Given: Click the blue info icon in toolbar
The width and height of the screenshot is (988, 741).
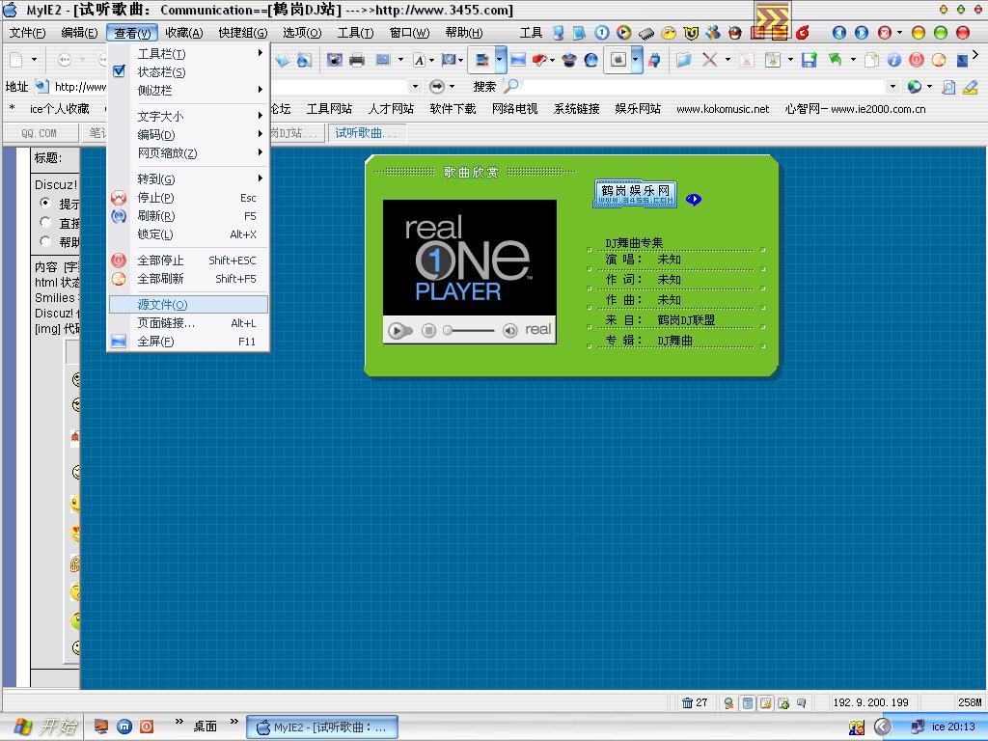Looking at the screenshot, I should [x=894, y=60].
